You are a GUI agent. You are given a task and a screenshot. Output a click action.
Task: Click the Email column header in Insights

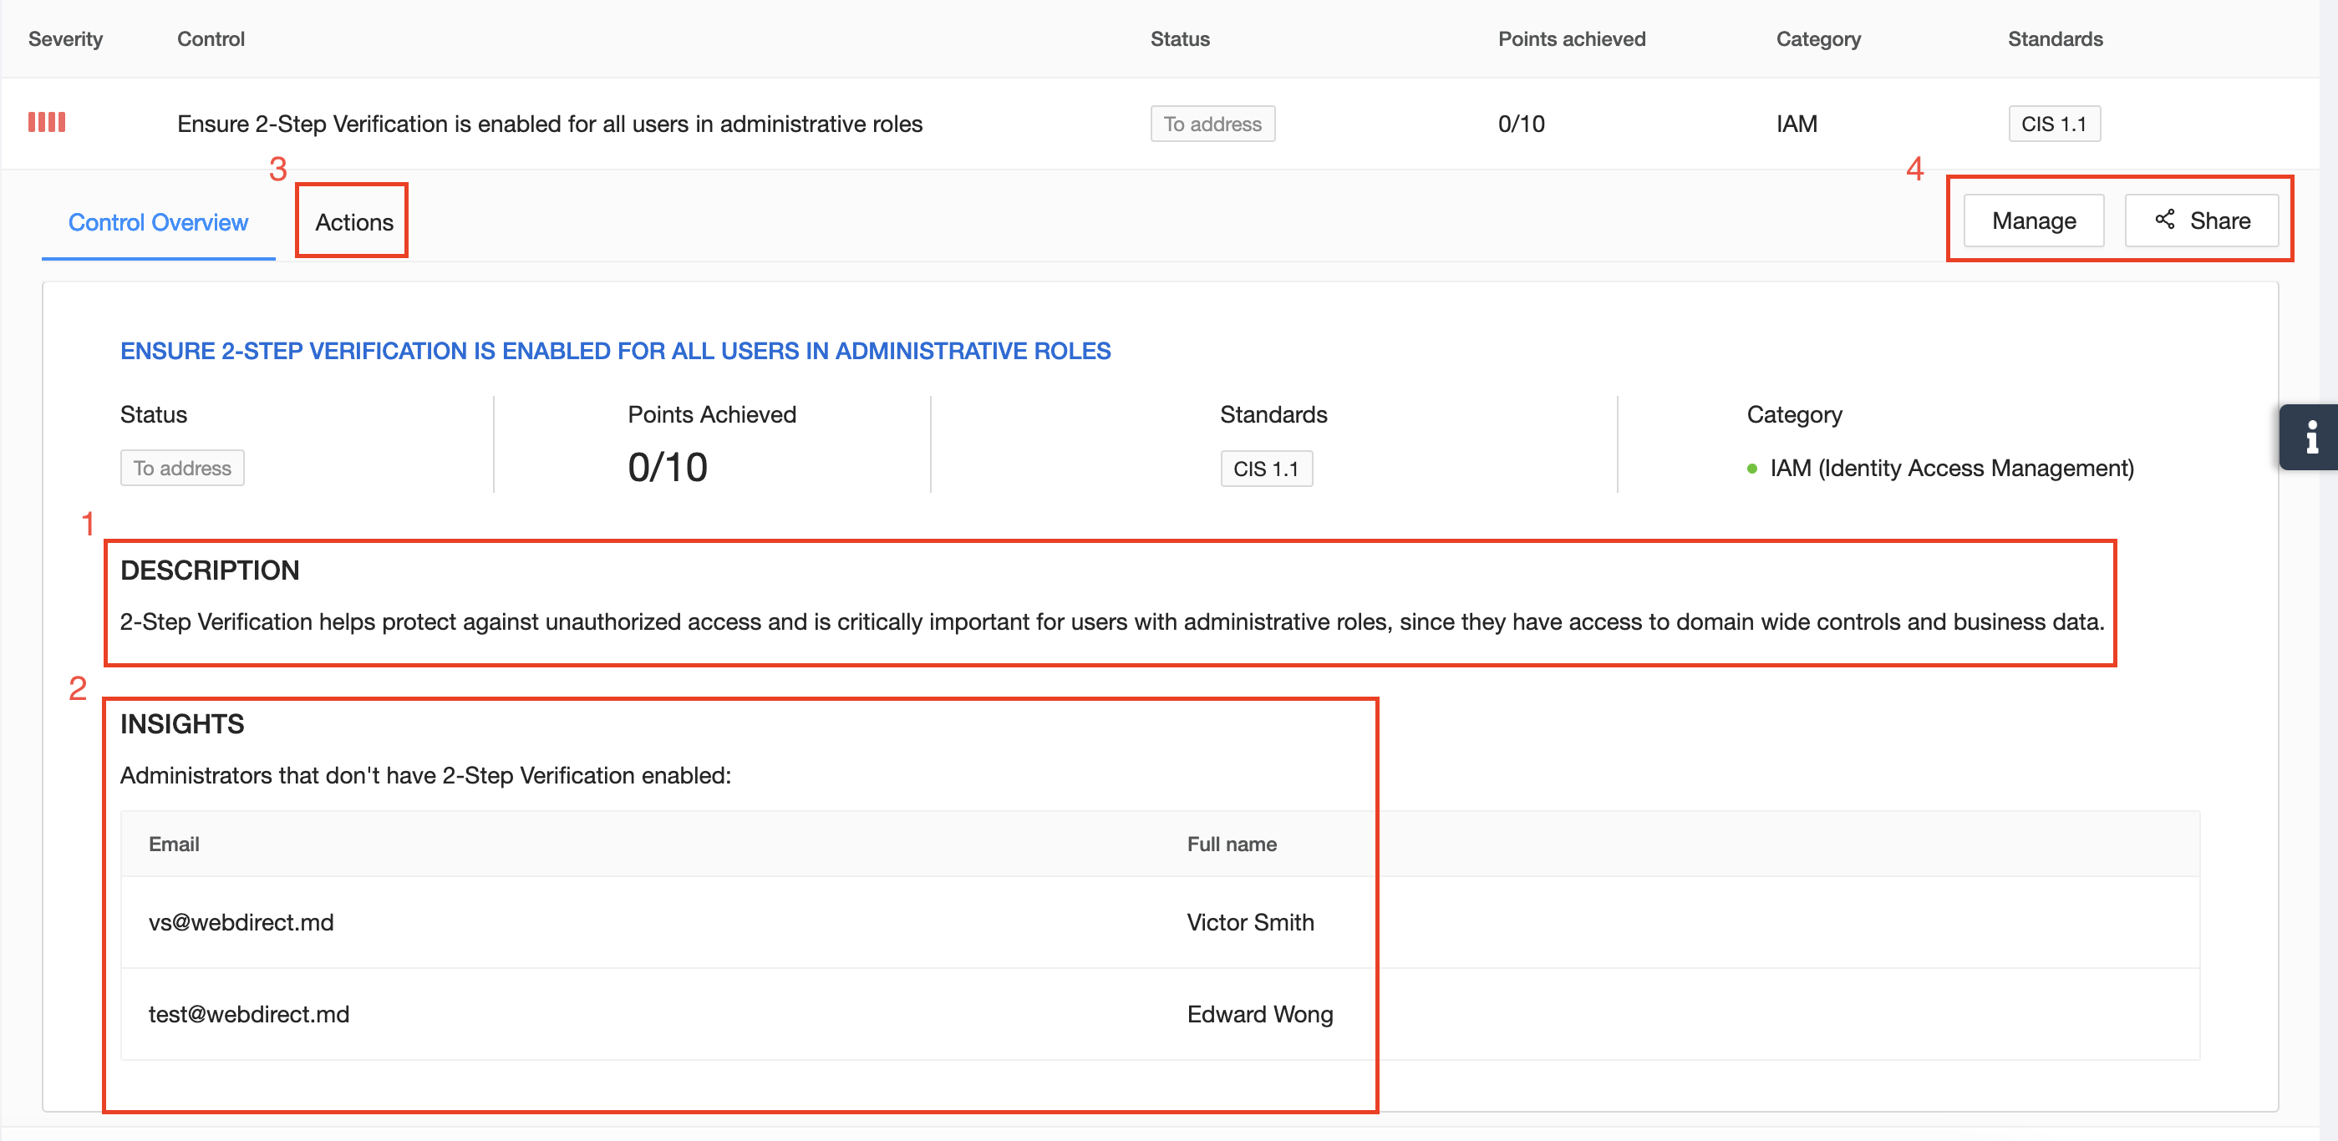click(x=173, y=844)
